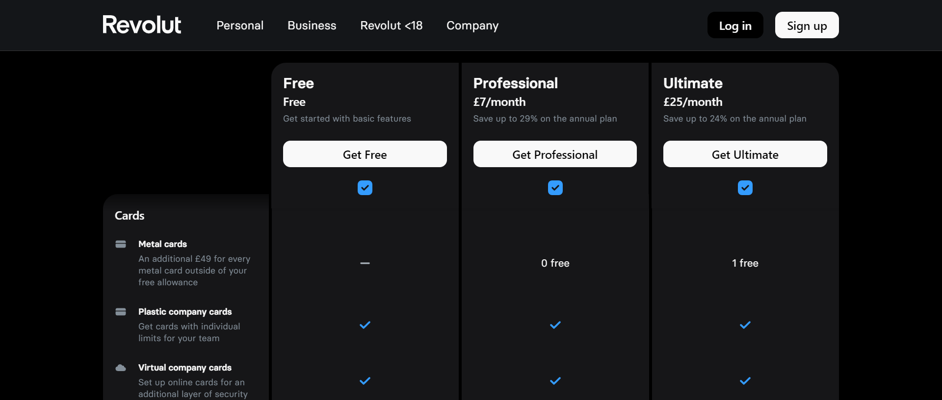
Task: Click the checkmark for Plastic cards under Ultimate
Action: pyautogui.click(x=745, y=325)
